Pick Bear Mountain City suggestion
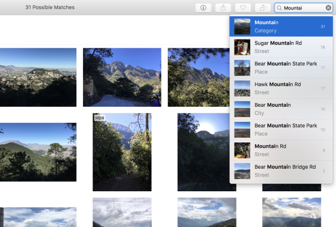The image size is (336, 227). pos(281,109)
